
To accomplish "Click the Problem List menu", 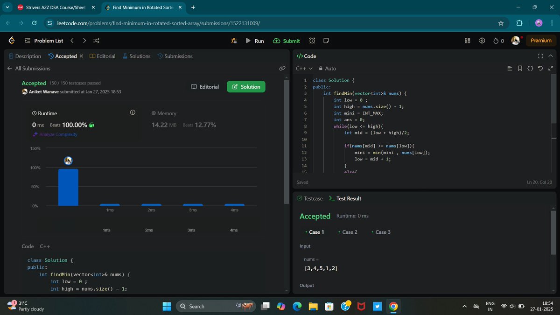I will (x=44, y=41).
